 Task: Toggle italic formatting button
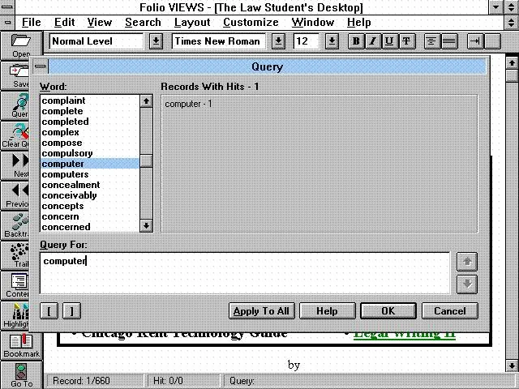pos(373,41)
